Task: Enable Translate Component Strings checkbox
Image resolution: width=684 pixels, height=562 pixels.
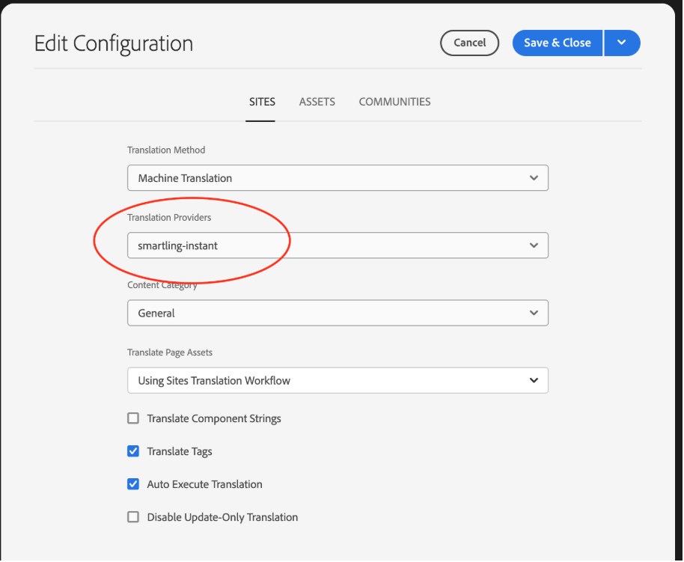Action: coord(133,418)
